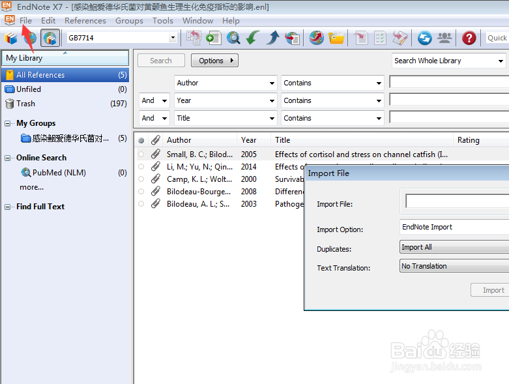The image size is (509, 384).
Task: Click Copy to Local Library icon
Action: point(194,38)
